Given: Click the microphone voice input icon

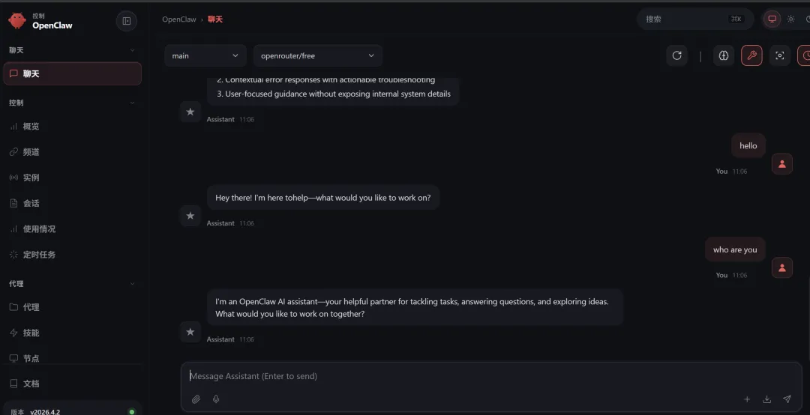Looking at the screenshot, I should [x=216, y=399].
